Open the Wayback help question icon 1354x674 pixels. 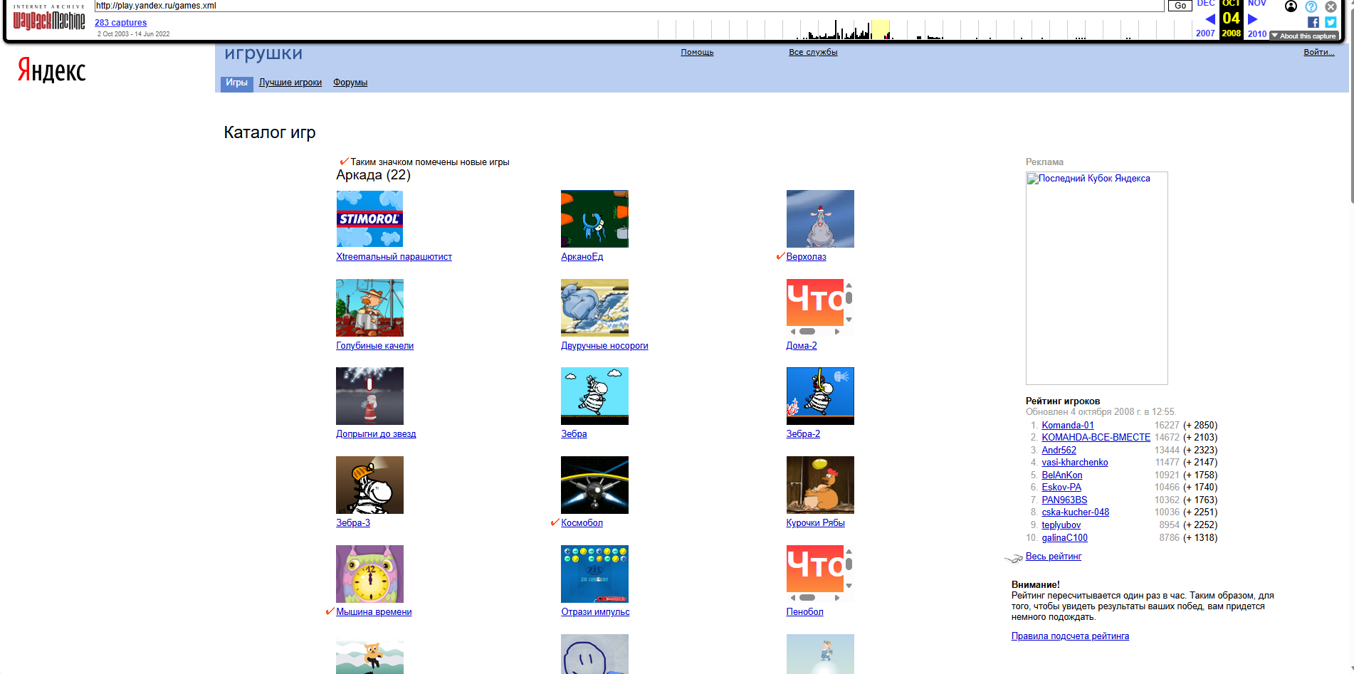[1311, 6]
